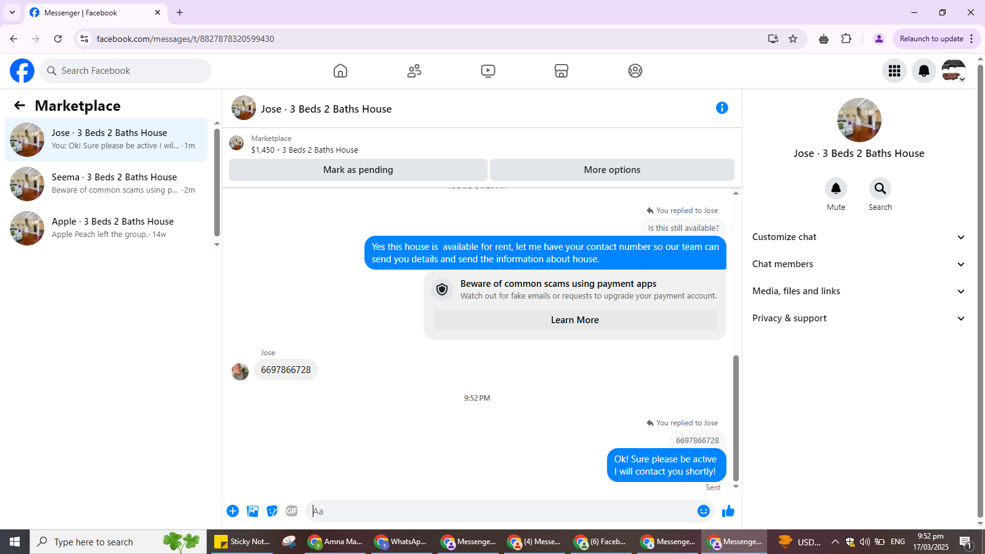This screenshot has width=985, height=554.
Task: Attach a file with the photo icon
Action: pos(252,511)
